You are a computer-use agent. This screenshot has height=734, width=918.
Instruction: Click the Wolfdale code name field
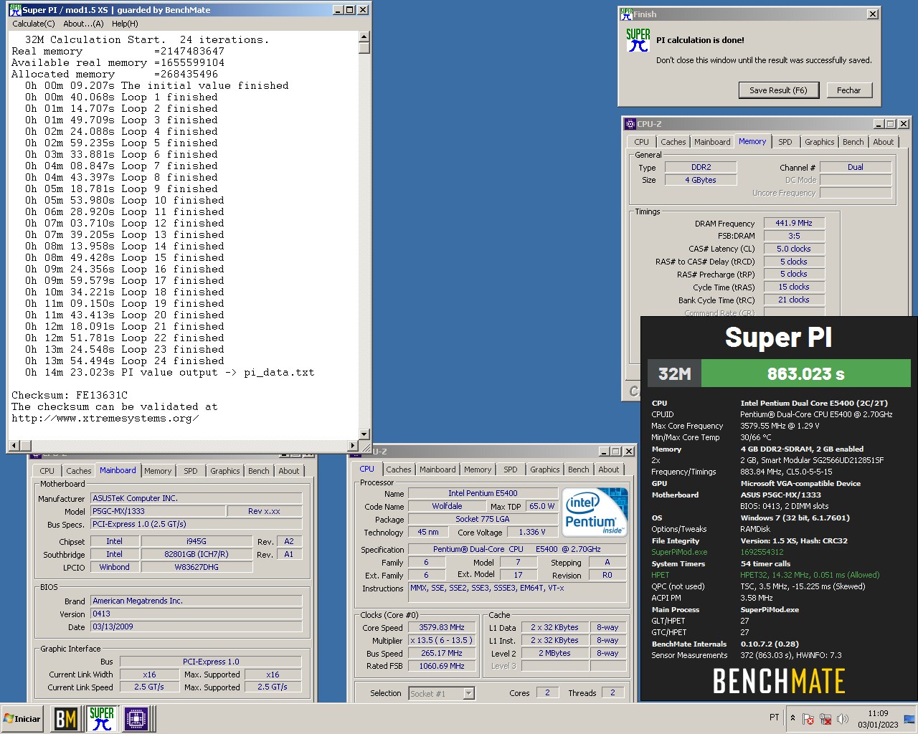(447, 506)
